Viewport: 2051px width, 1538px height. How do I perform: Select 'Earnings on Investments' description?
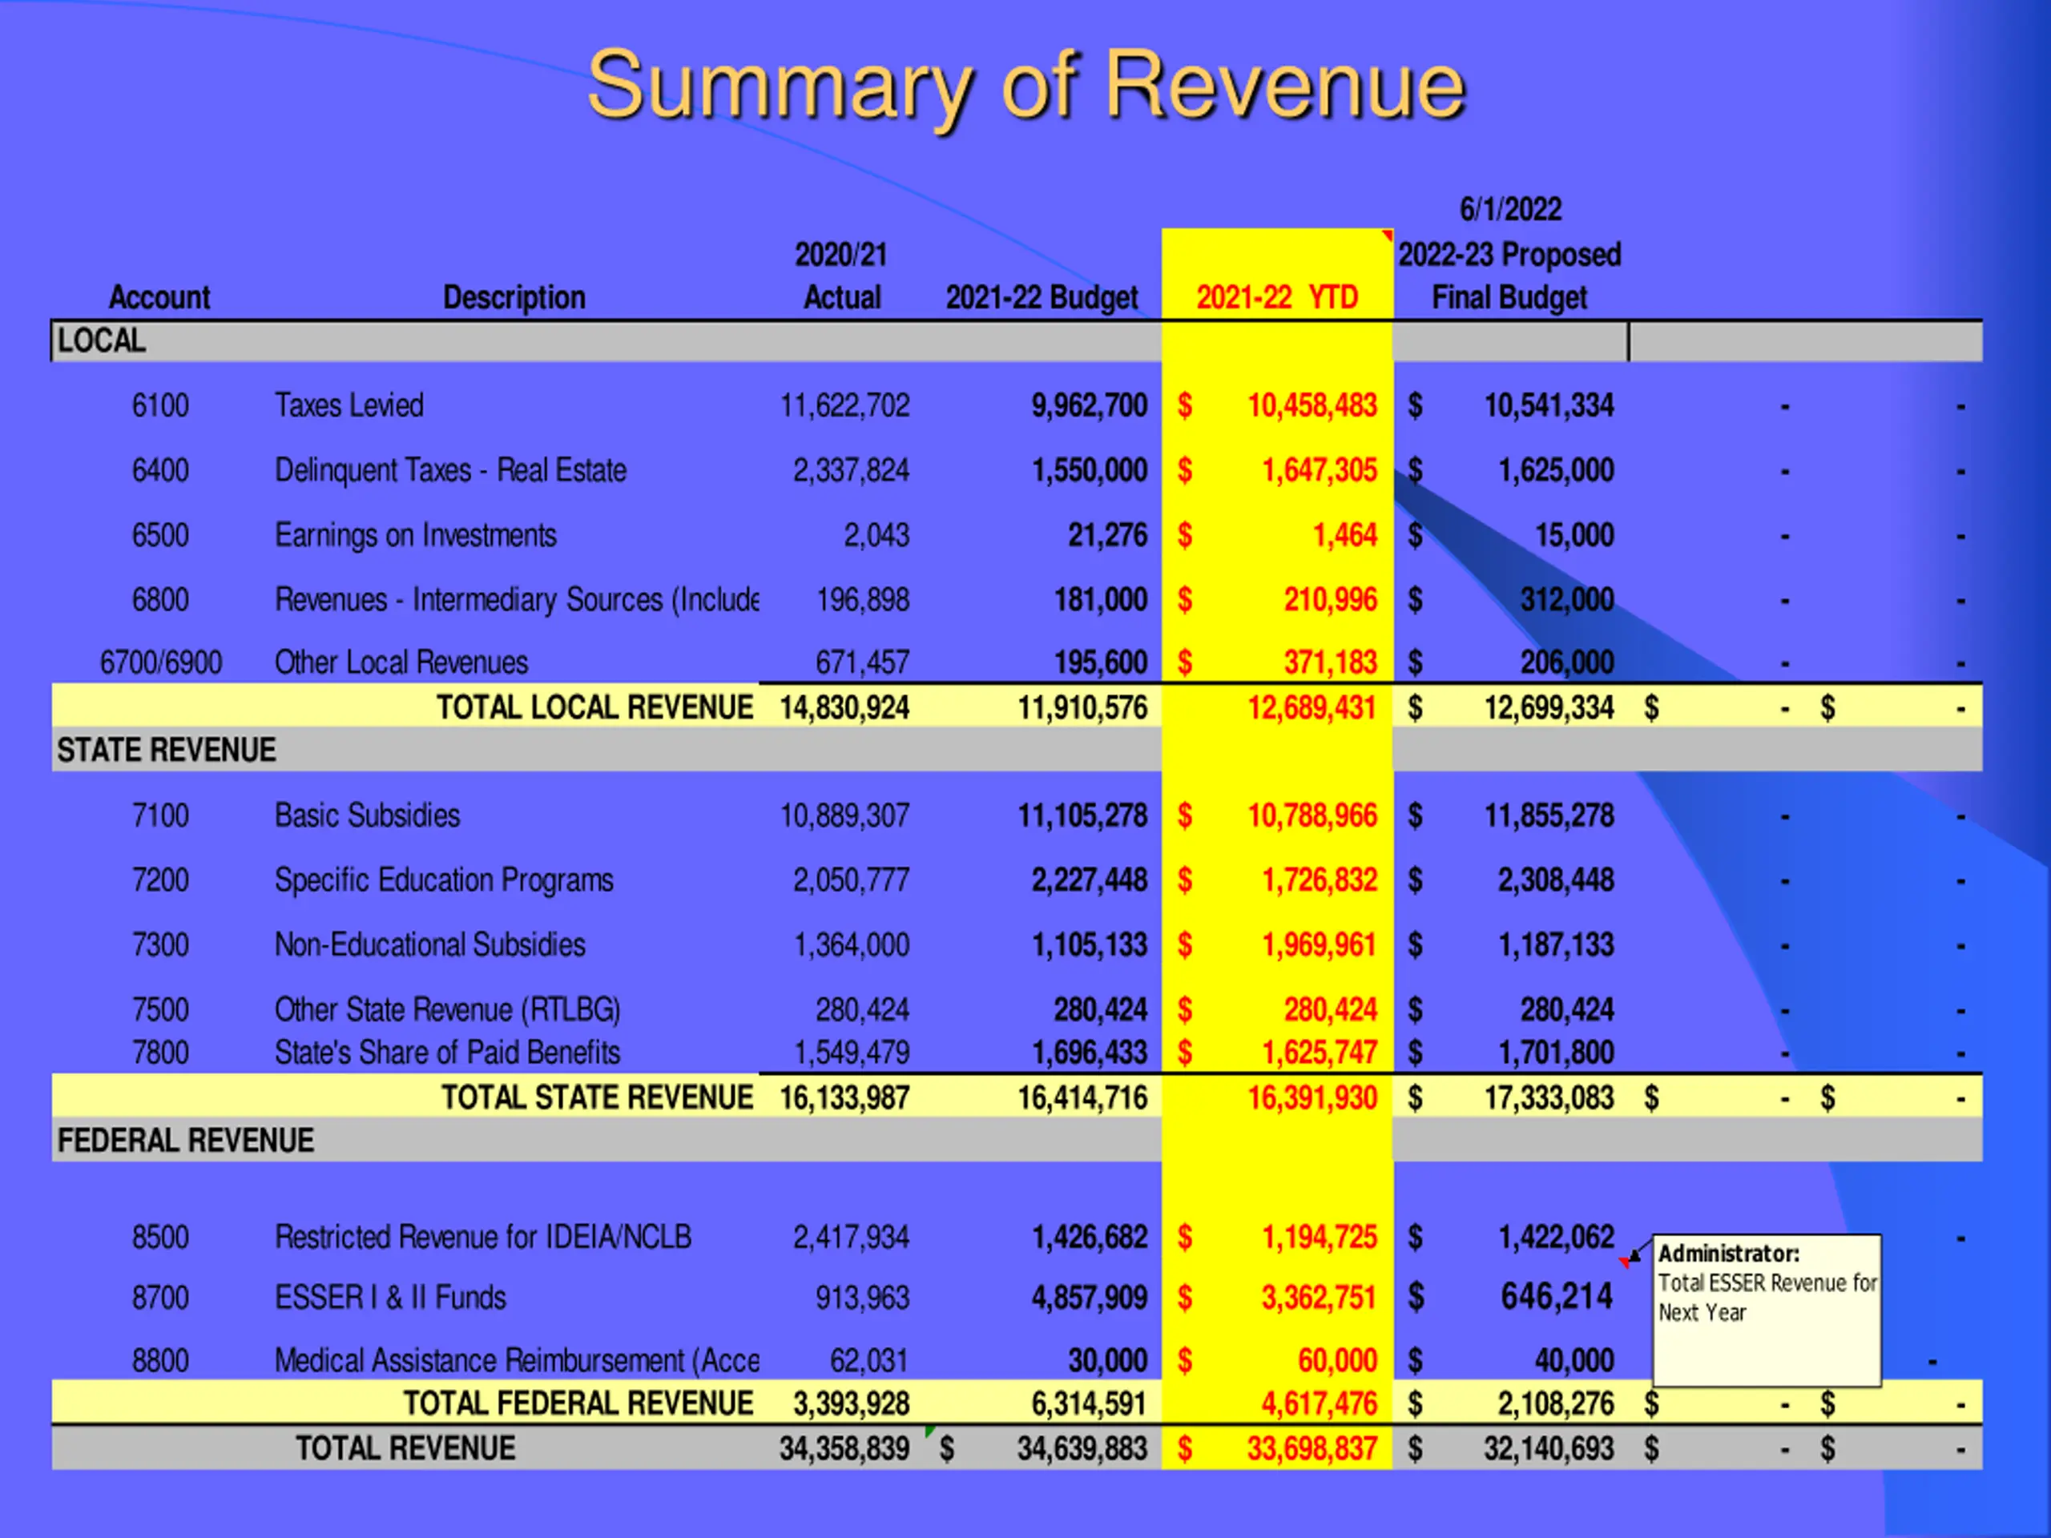415,536
